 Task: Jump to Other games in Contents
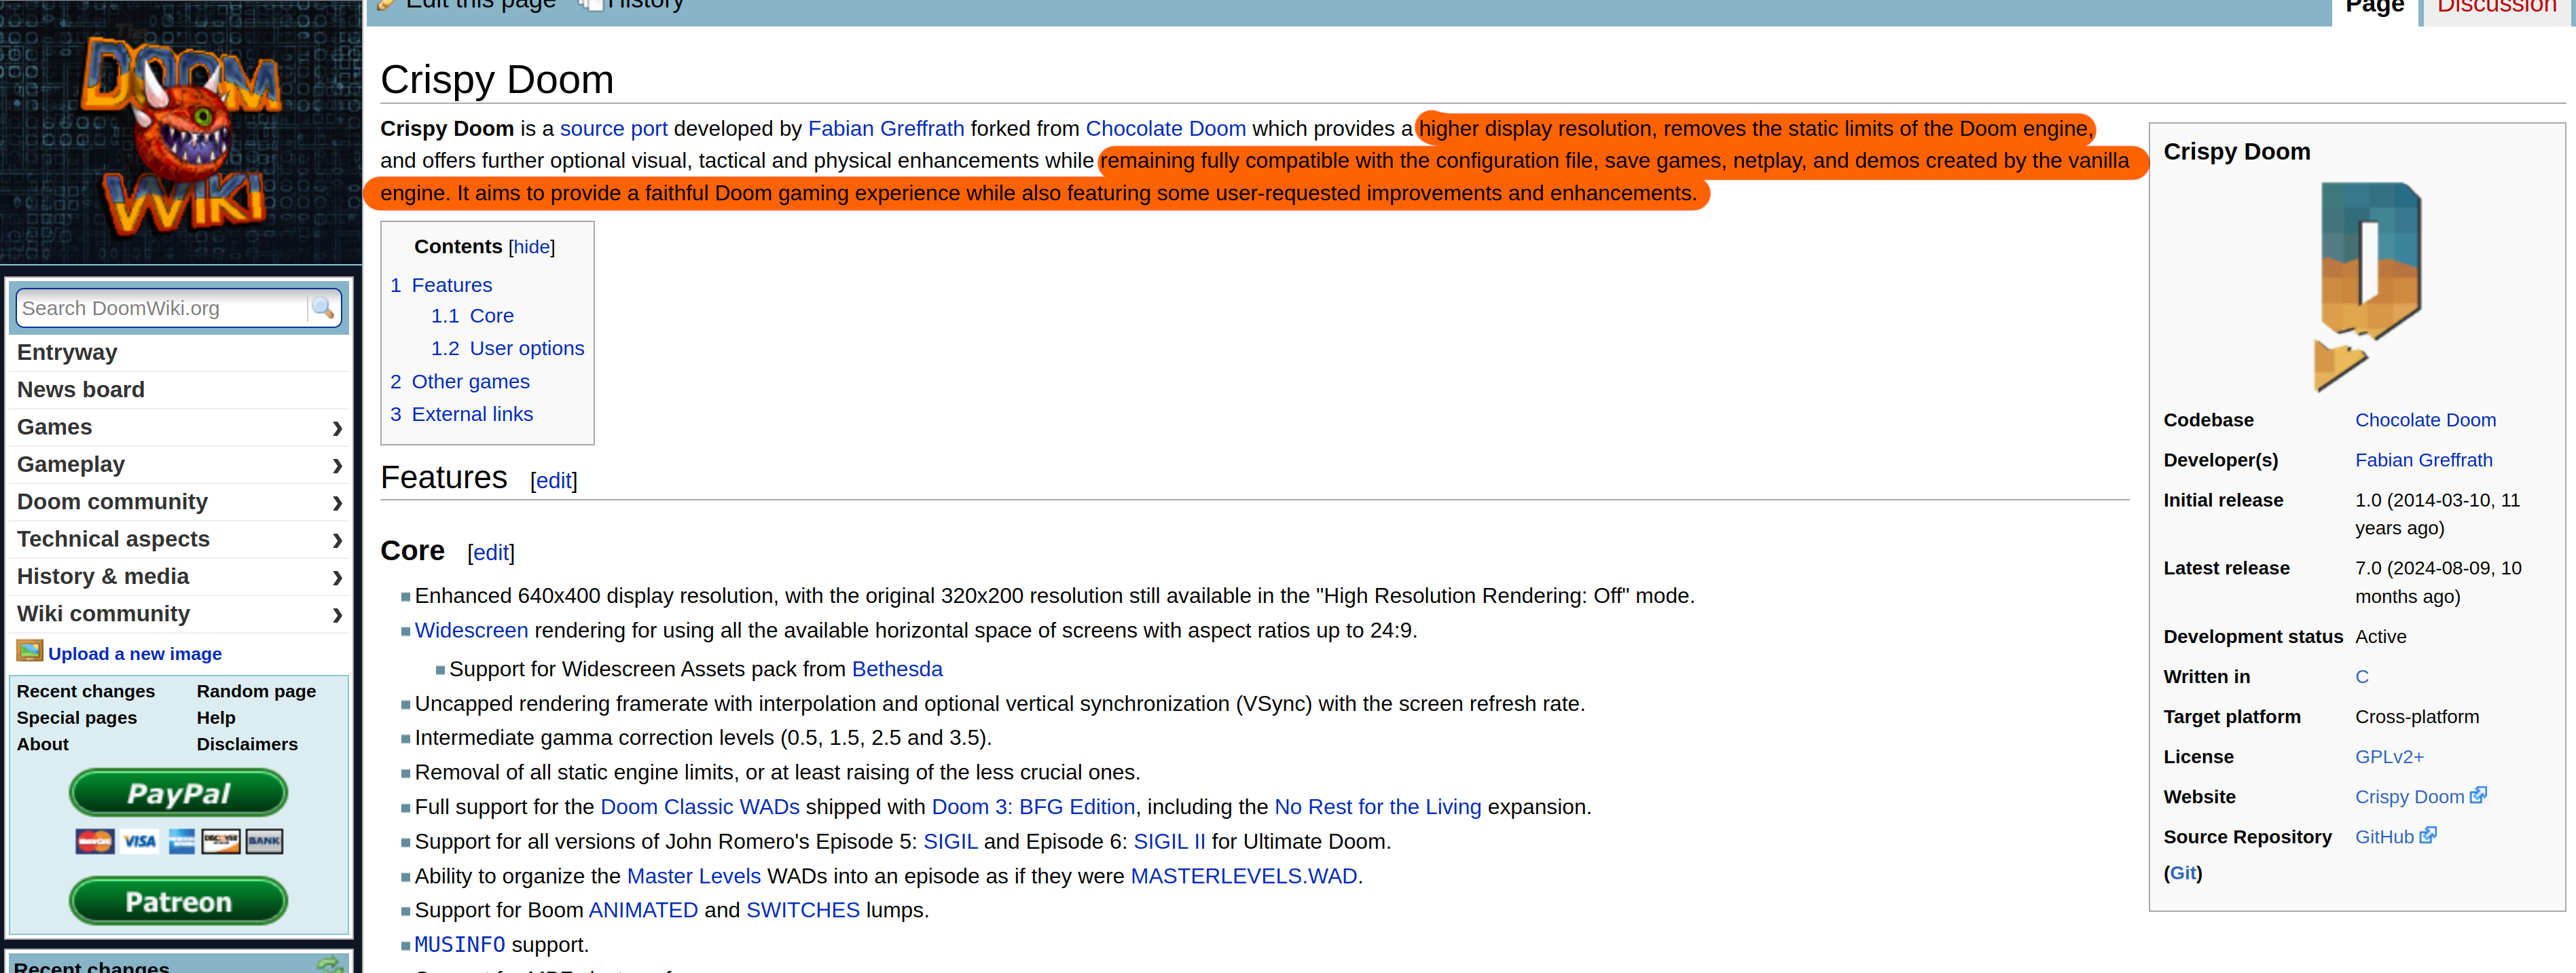coord(460,381)
